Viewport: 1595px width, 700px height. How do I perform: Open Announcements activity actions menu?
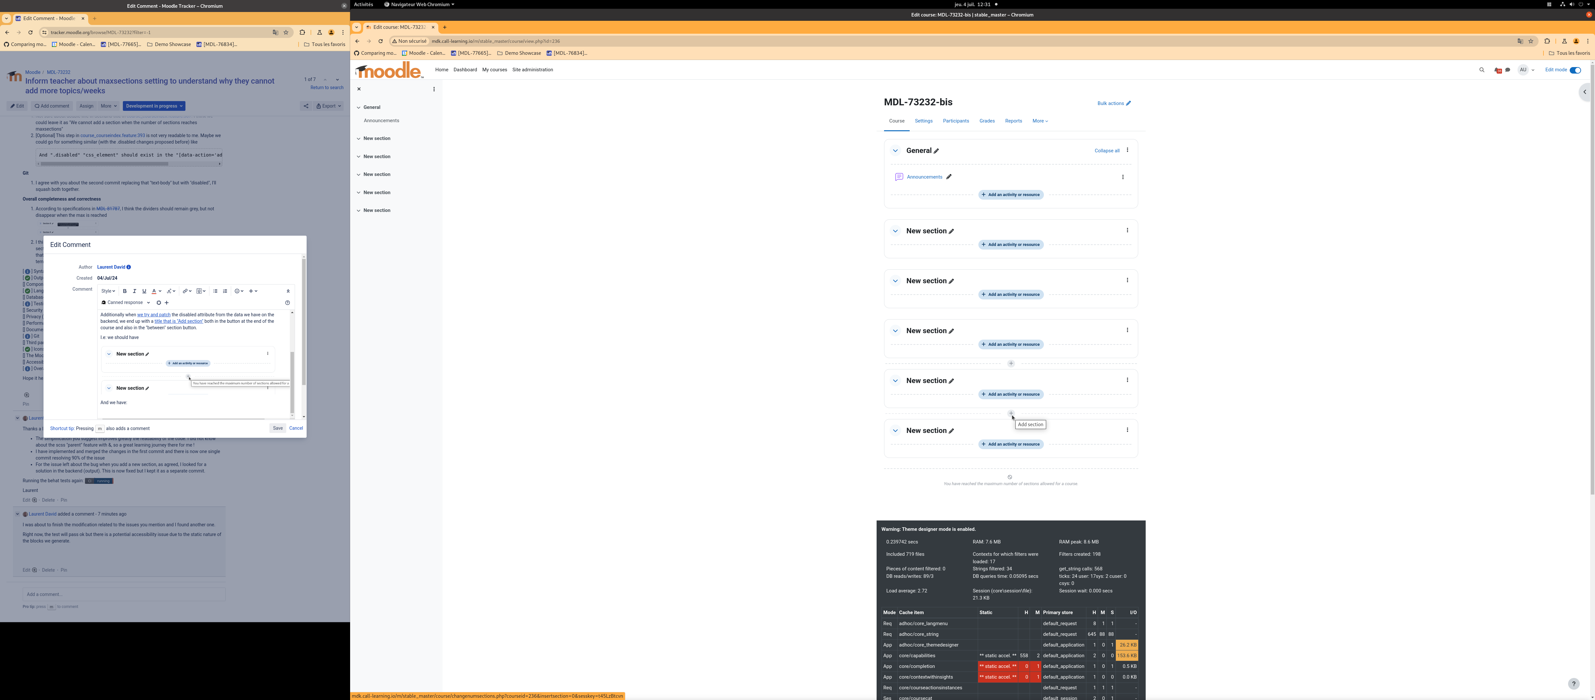click(1123, 177)
